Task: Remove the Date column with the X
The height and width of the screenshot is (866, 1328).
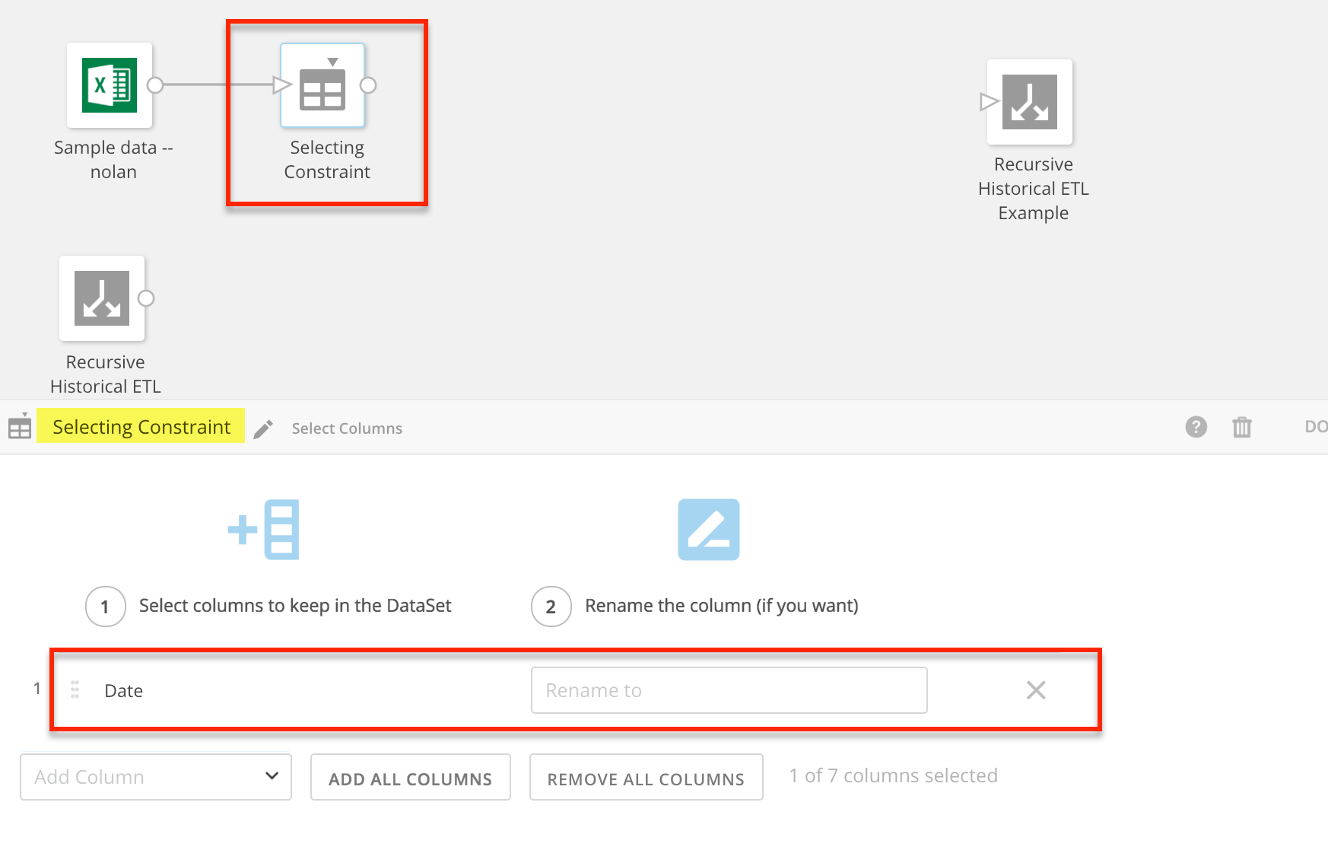Action: (1036, 689)
